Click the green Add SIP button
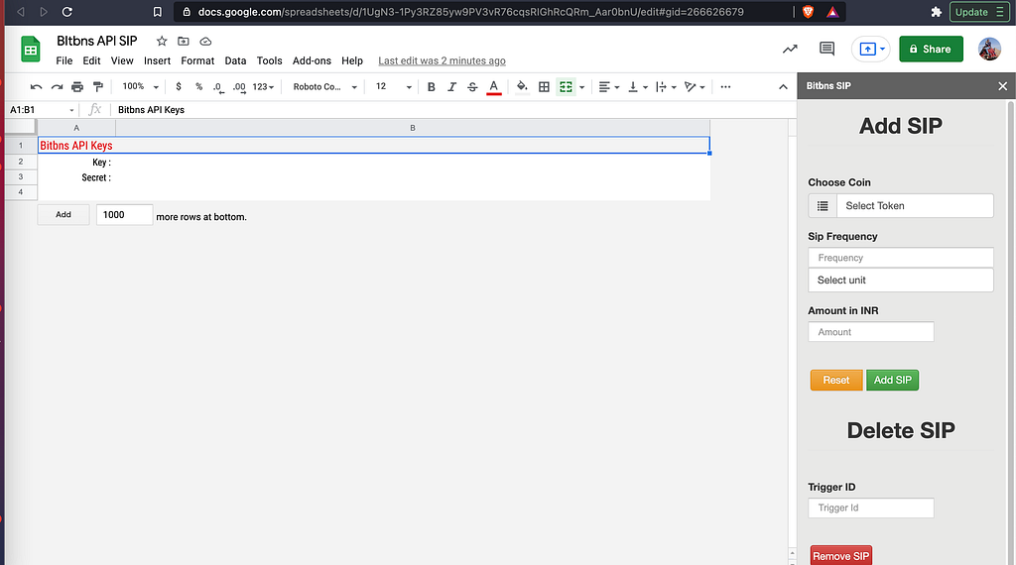The height and width of the screenshot is (565, 1016). pyautogui.click(x=892, y=380)
